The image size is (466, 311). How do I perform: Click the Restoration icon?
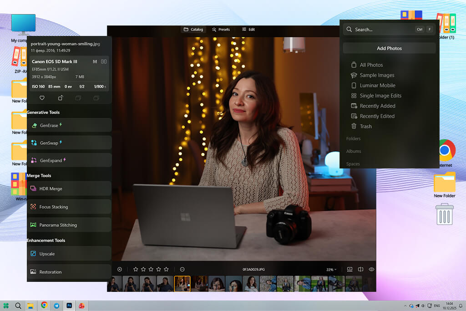click(x=33, y=272)
